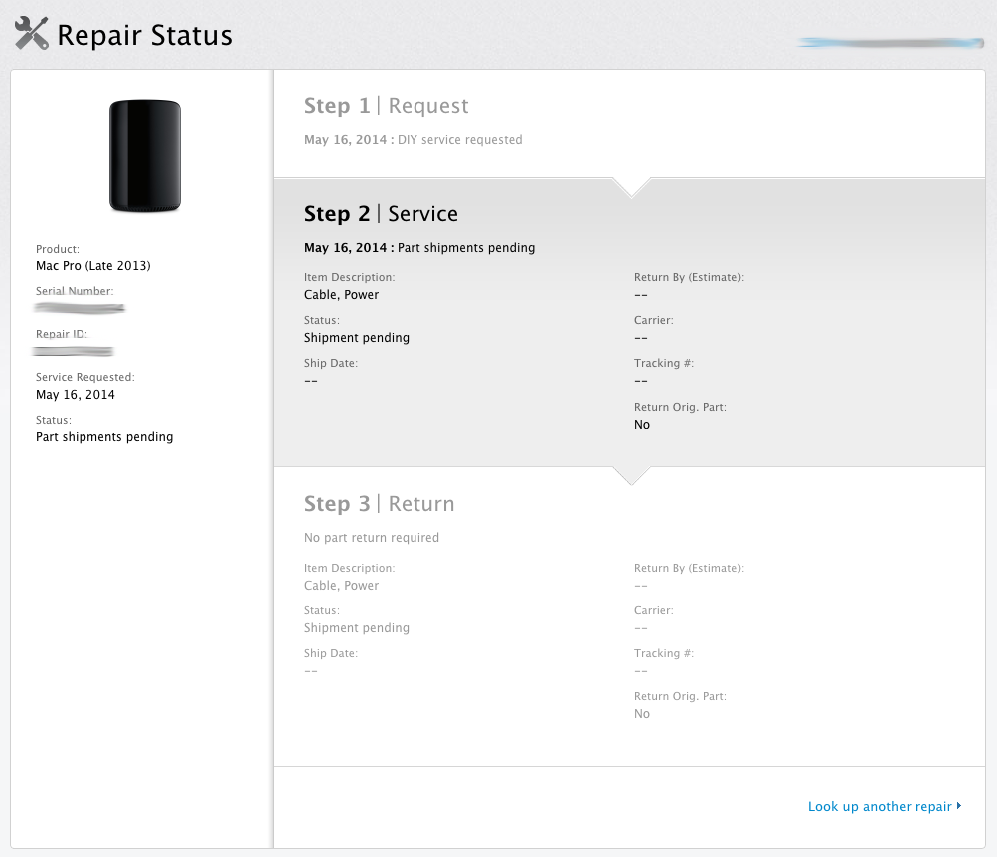This screenshot has width=997, height=857.
Task: Click the 'Mac Pro (Late 2013)' product name
Action: point(92,266)
